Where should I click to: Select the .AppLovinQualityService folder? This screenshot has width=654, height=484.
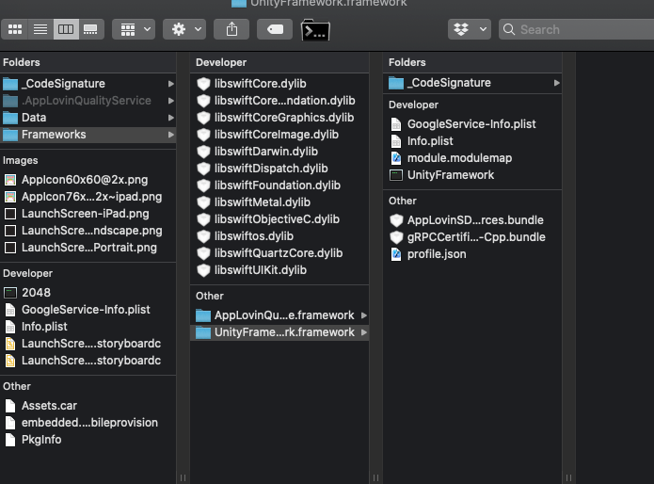point(88,101)
